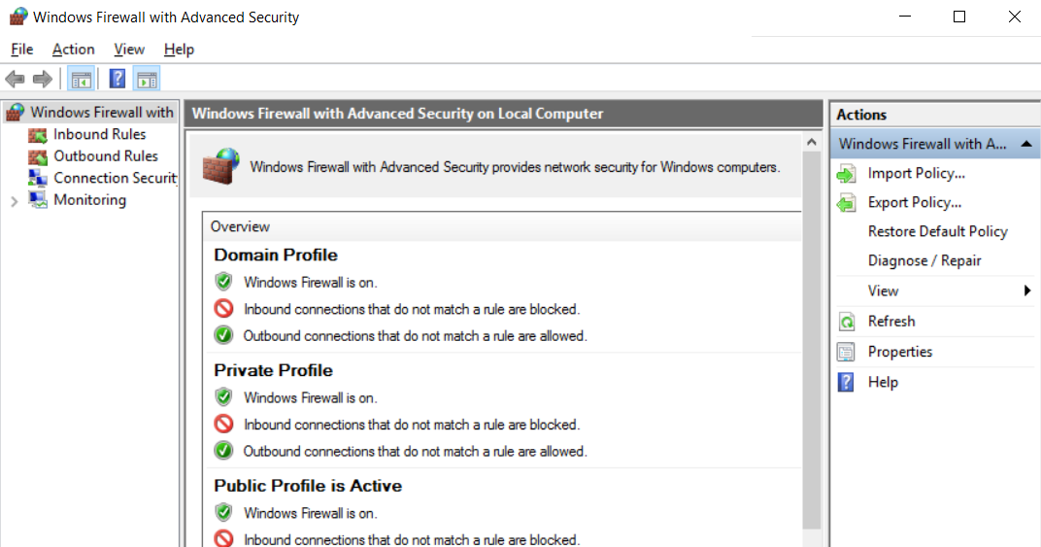This screenshot has width=1041, height=547.
Task: Click the Monitoring icon in tree
Action: [38, 200]
